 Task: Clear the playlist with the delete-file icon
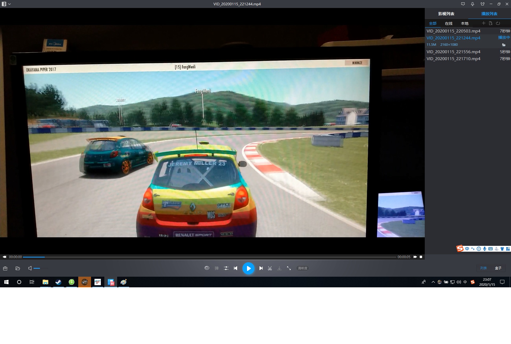click(491, 23)
